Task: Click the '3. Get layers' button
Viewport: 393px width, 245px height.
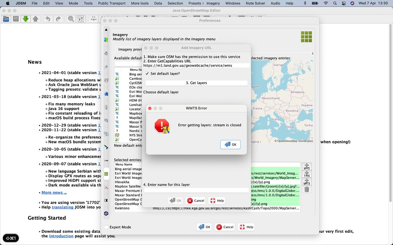Action: pos(196,83)
